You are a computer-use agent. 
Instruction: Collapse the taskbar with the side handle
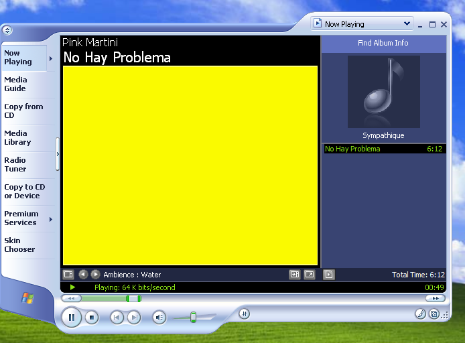(x=58, y=154)
